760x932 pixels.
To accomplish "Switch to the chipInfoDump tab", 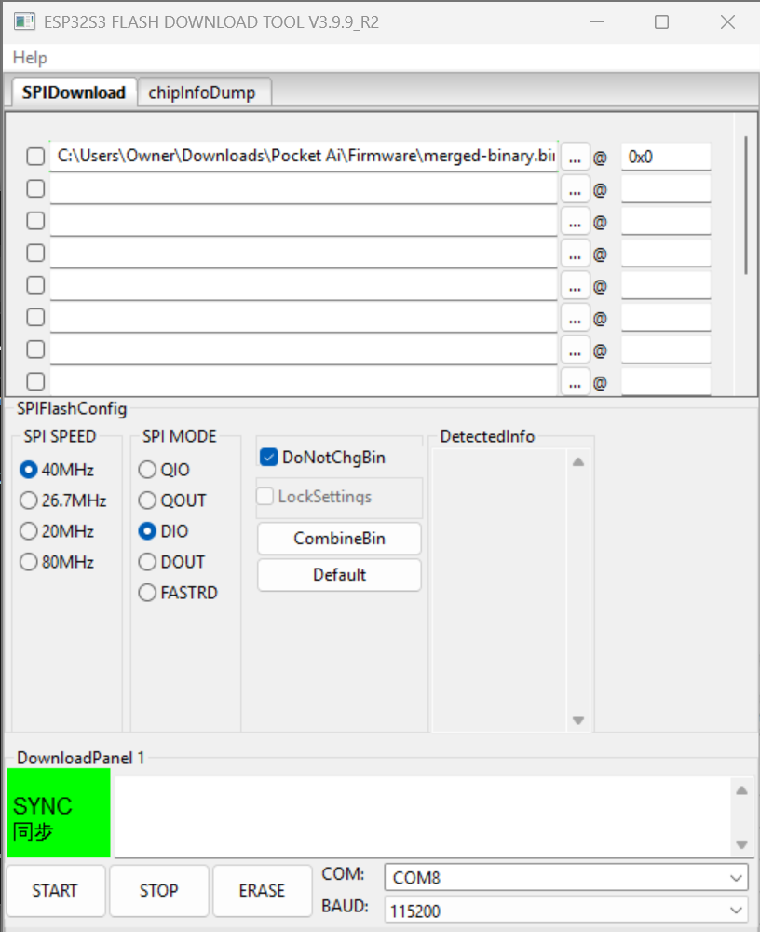I will [204, 91].
